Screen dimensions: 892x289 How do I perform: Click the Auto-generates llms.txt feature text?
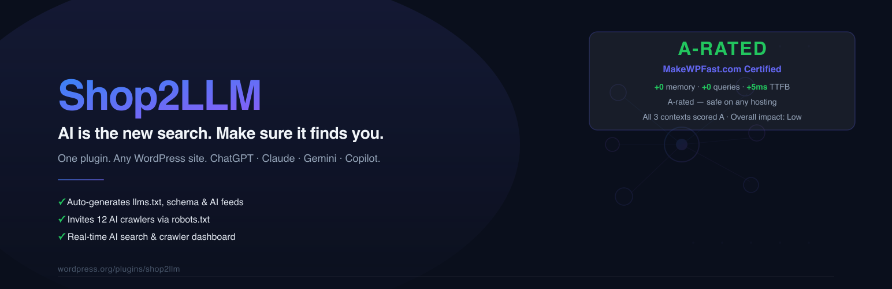click(155, 202)
